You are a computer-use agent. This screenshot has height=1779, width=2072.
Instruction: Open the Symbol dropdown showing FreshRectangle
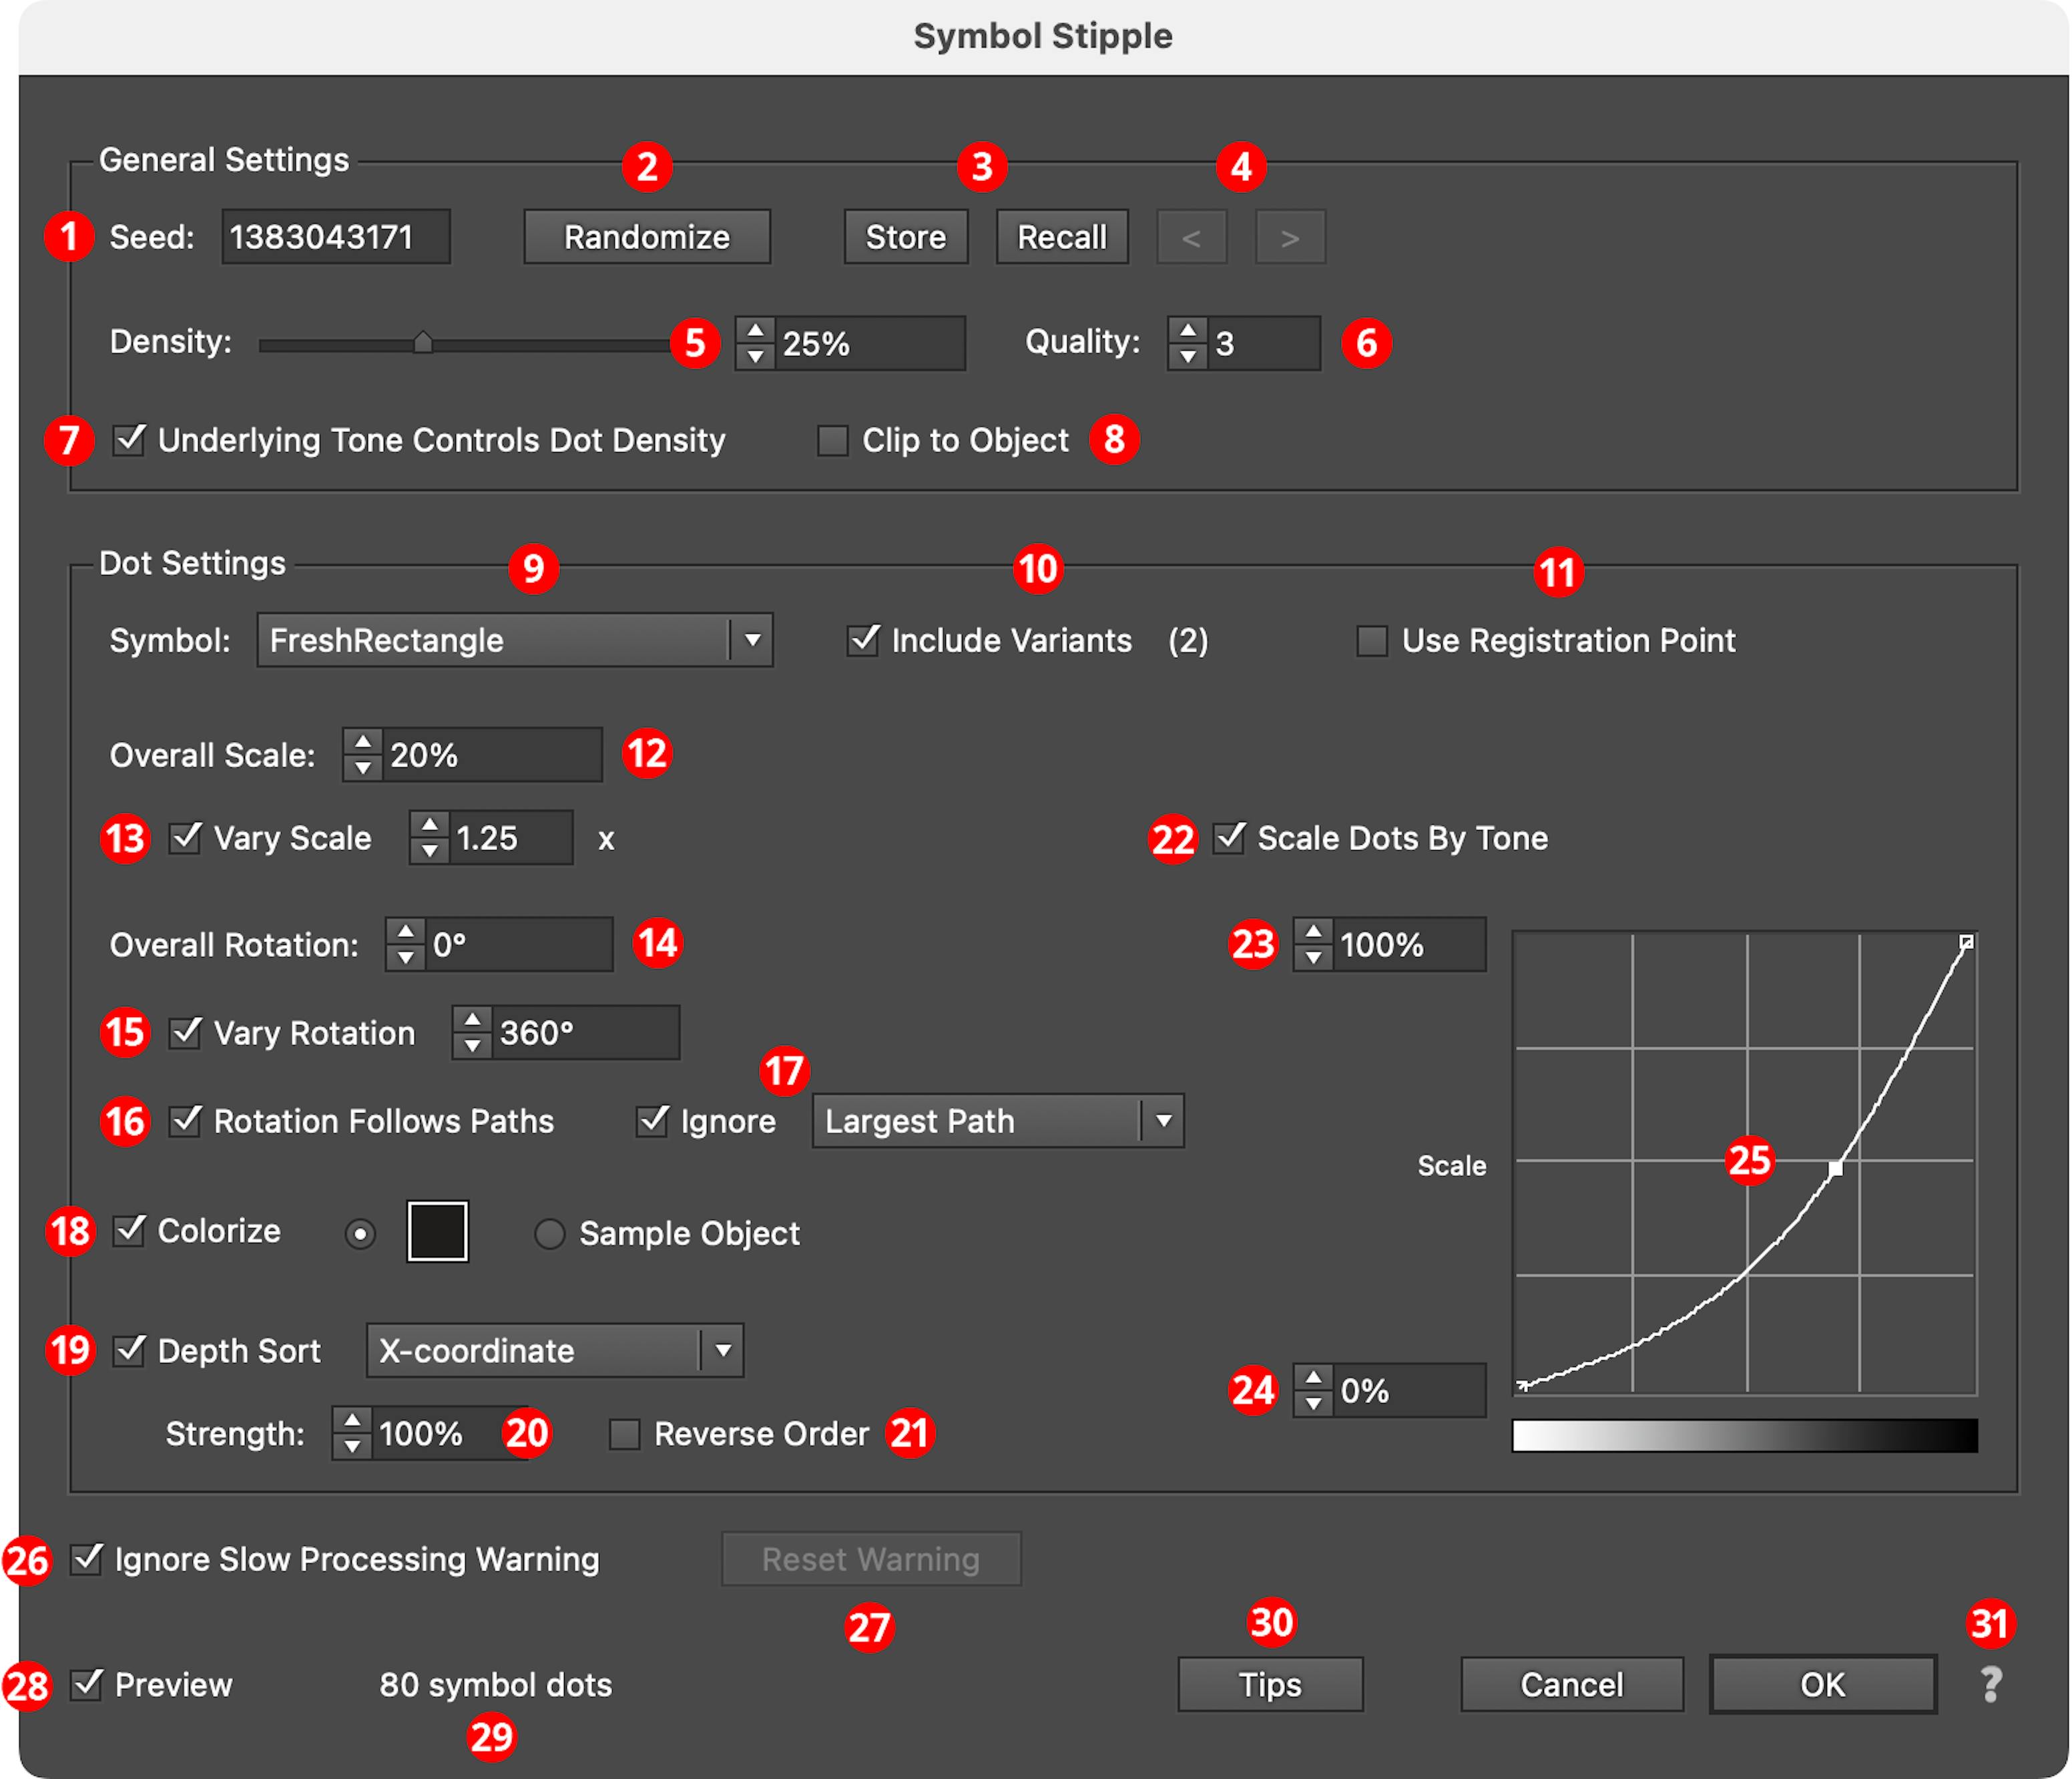(514, 640)
